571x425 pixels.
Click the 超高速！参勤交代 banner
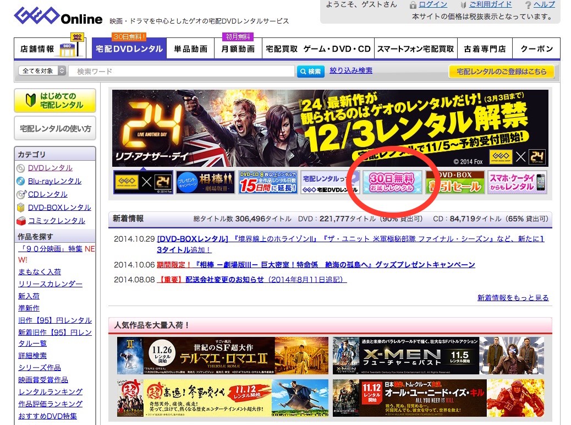222,397
